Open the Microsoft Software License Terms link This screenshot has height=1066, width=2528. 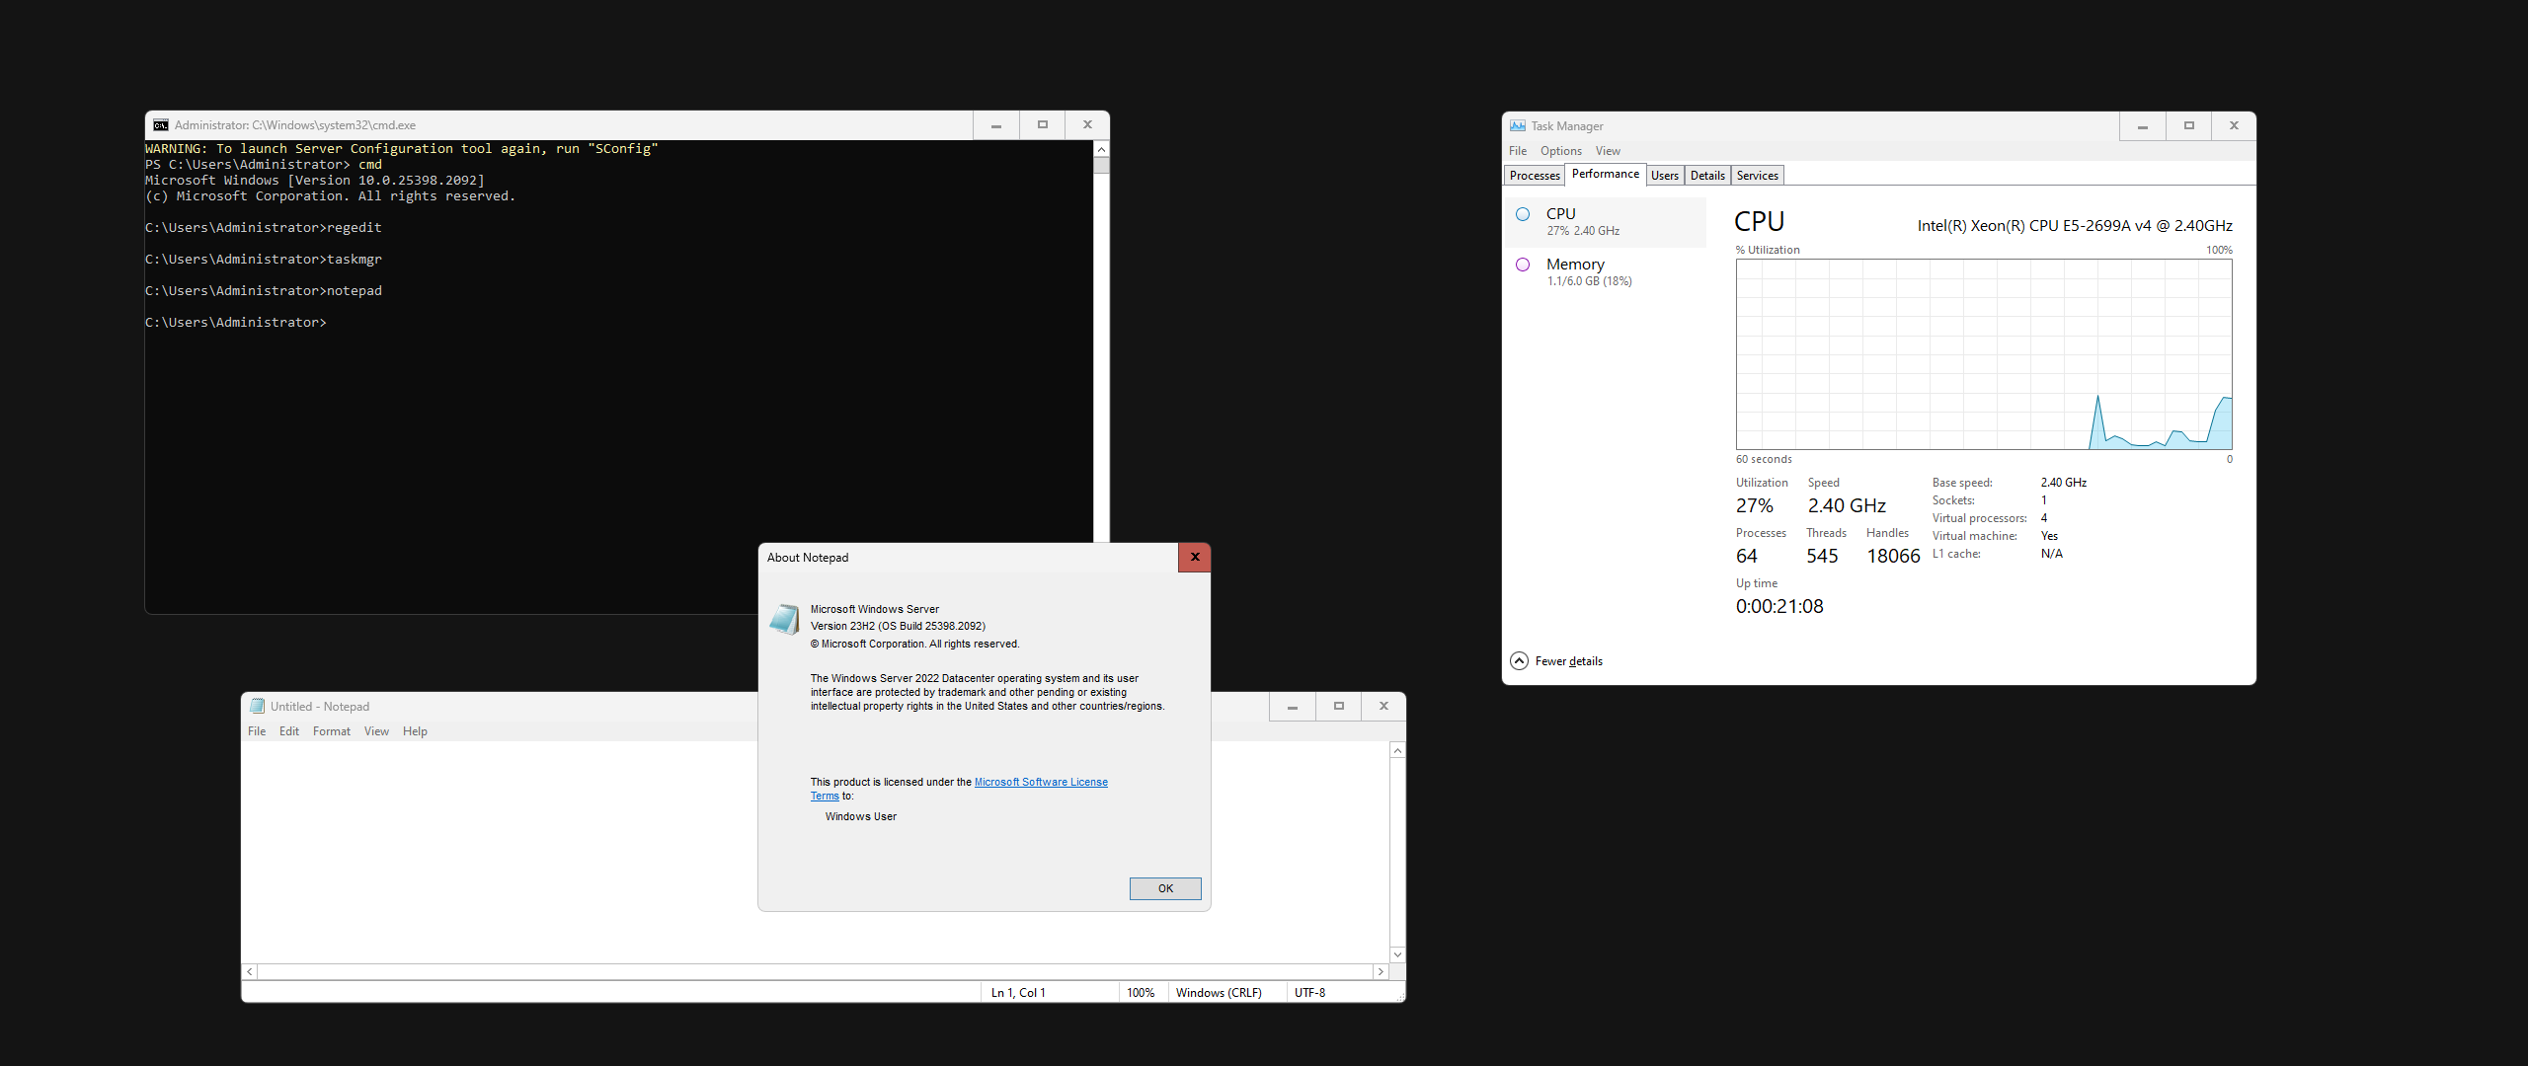click(1041, 782)
